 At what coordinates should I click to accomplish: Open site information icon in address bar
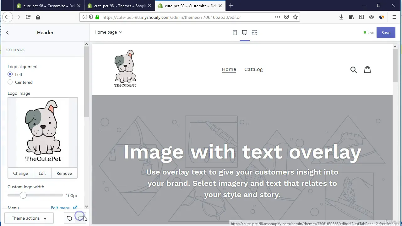click(85, 17)
